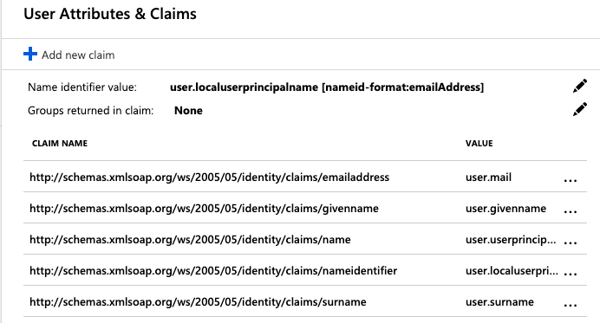Select the surname claim URL
The width and height of the screenshot is (600, 323).
pyautogui.click(x=198, y=302)
